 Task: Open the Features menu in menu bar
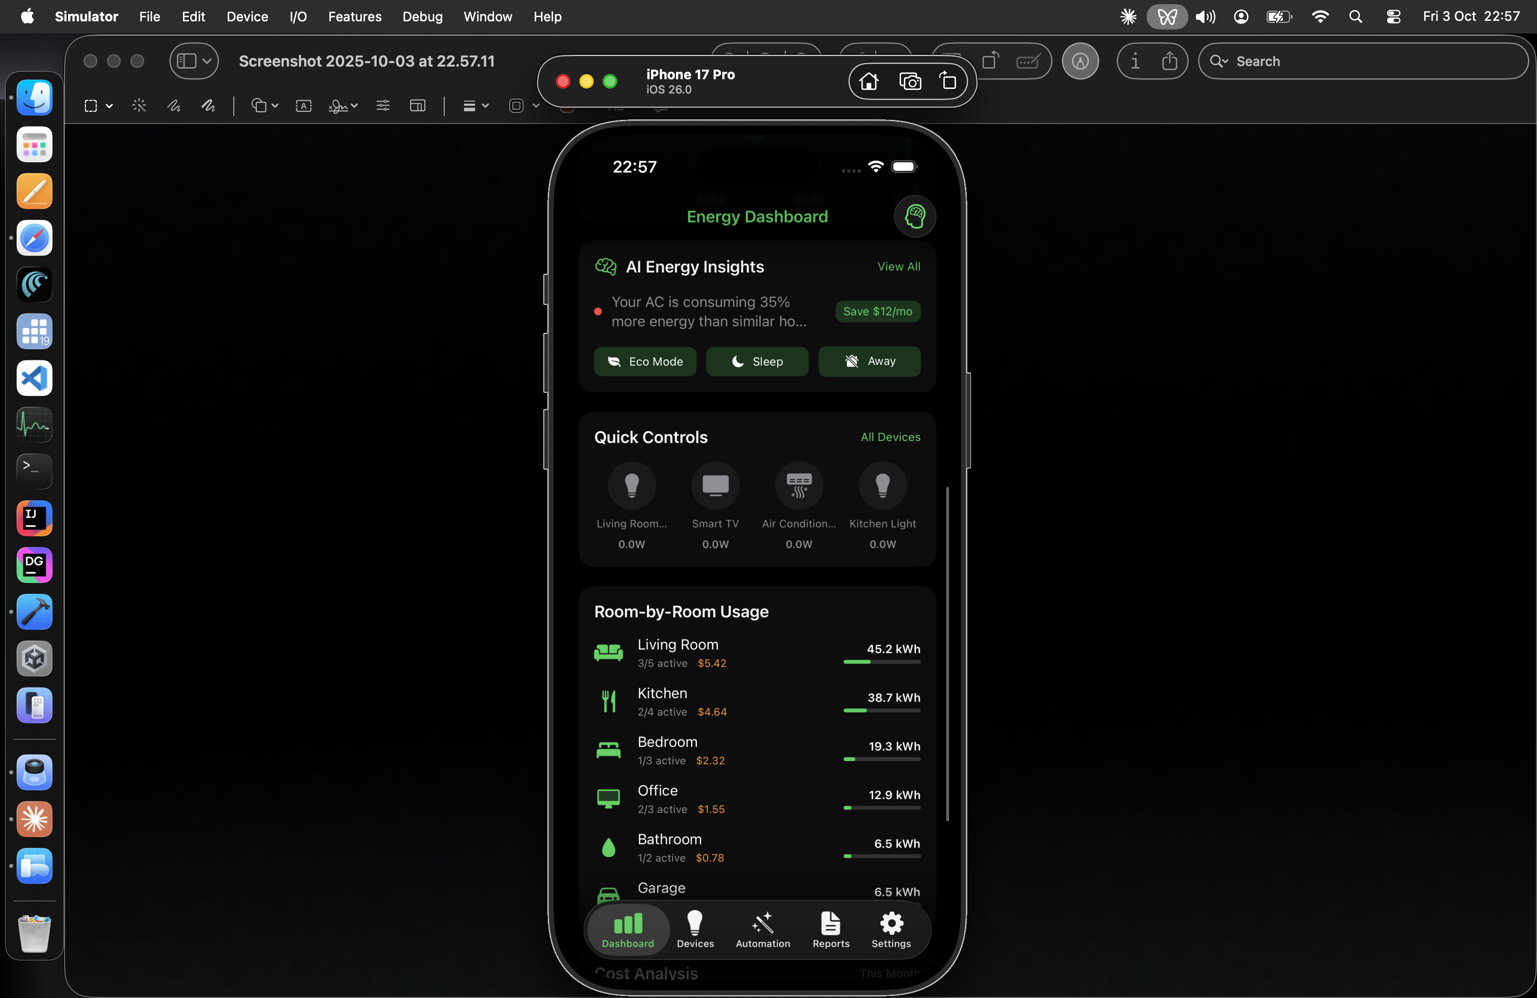tap(355, 17)
